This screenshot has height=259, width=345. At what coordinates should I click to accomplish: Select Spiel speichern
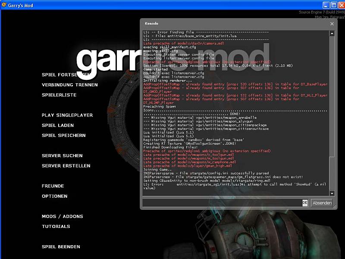63,136
